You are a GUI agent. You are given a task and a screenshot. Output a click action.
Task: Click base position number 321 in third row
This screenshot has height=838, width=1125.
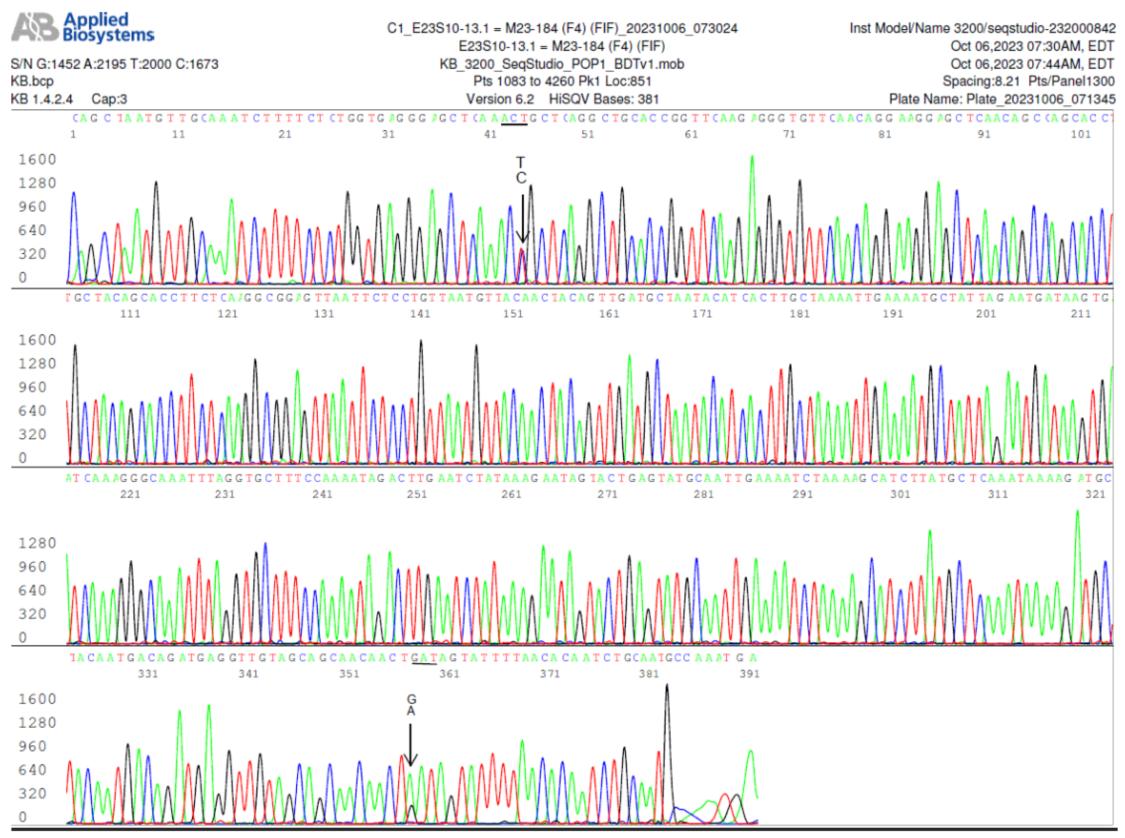pos(1095,494)
